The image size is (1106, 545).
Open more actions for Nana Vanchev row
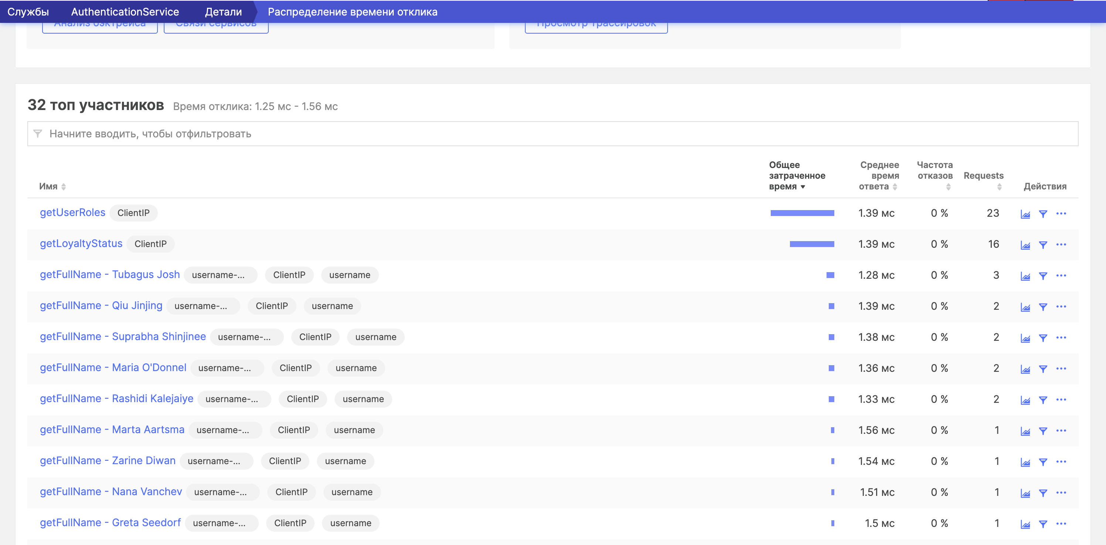click(1061, 492)
